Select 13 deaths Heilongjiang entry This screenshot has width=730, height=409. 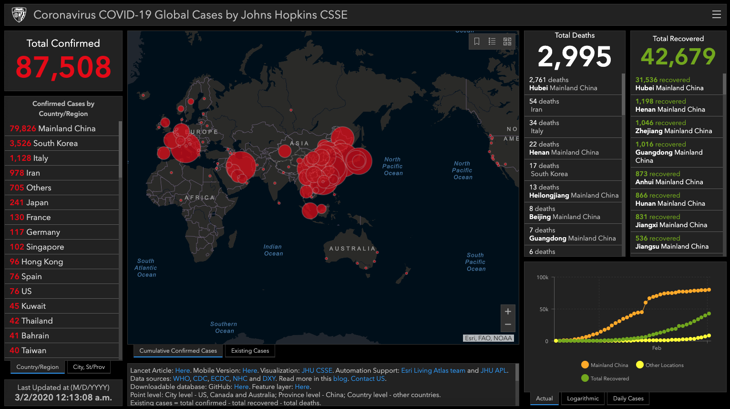point(573,191)
